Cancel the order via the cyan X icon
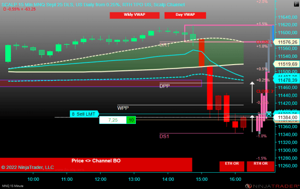The height and width of the screenshot is (189, 300). pyautogui.click(x=269, y=114)
